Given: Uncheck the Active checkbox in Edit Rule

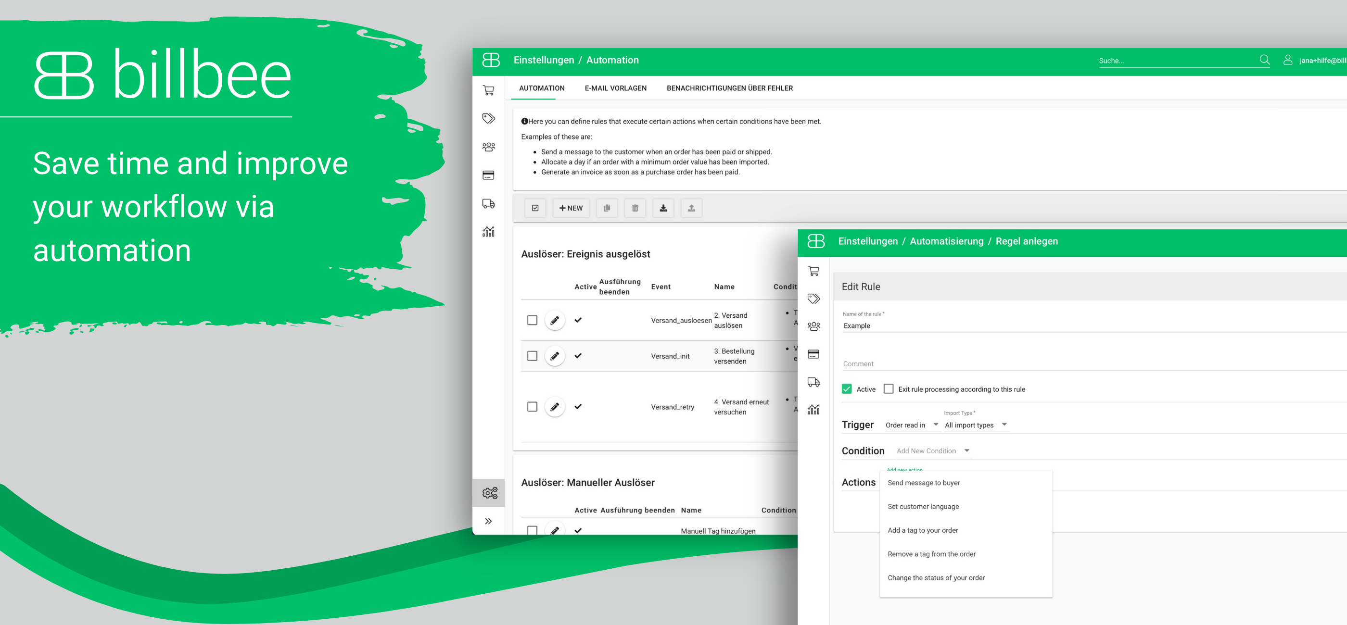Looking at the screenshot, I should 847,389.
